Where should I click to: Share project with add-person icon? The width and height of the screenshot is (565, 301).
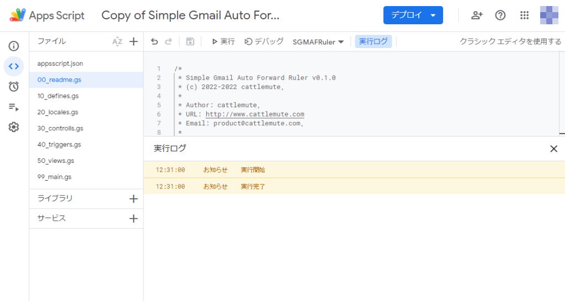(477, 15)
